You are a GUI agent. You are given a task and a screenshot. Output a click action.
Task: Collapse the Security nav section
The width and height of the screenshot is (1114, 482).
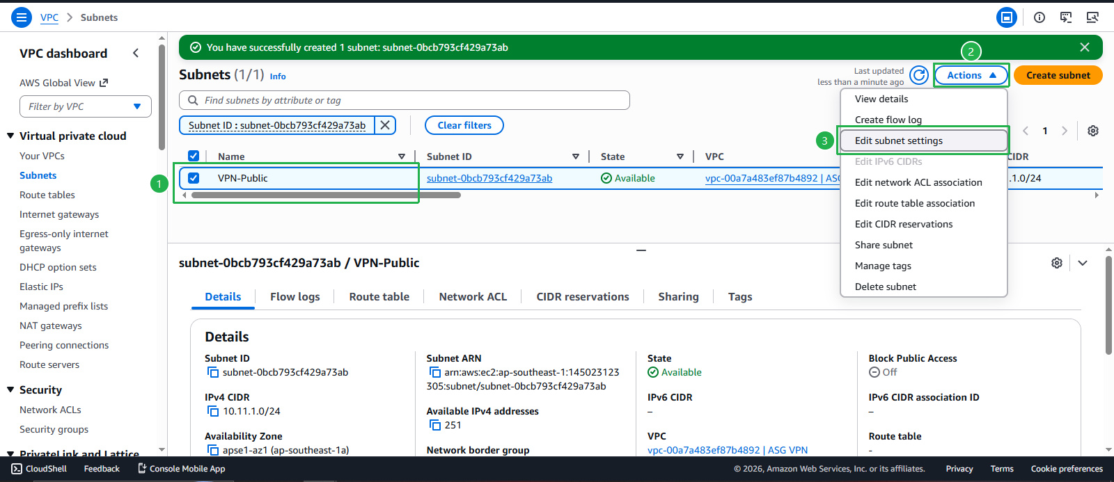tap(10, 389)
